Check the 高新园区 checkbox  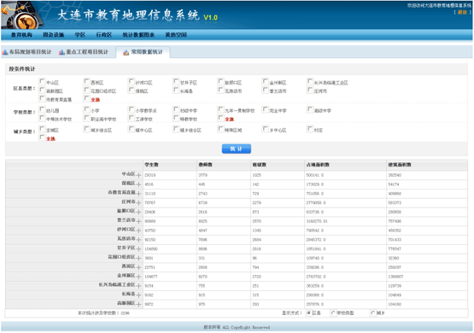coord(43,90)
